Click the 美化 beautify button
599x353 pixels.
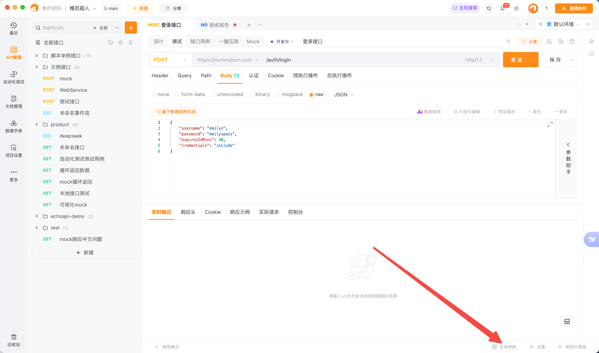pos(534,112)
